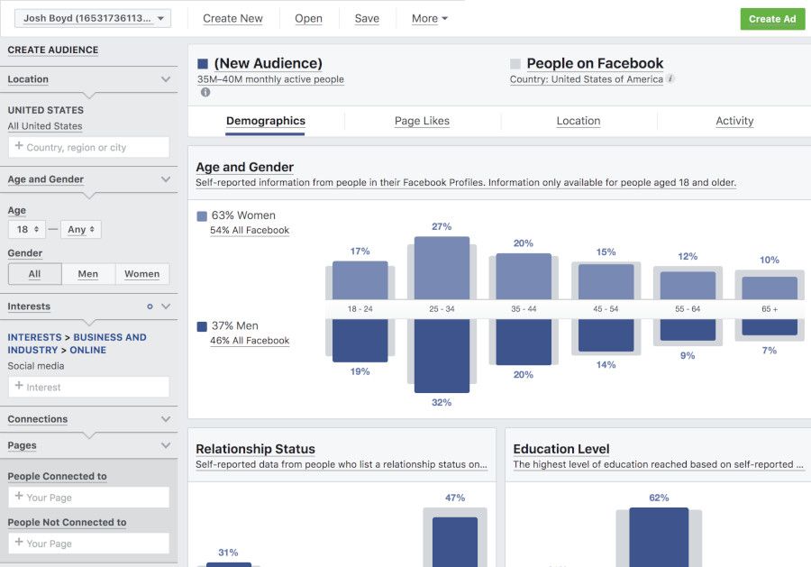Click the grey square beside People on Facebook
811x567 pixels.
[x=515, y=64]
